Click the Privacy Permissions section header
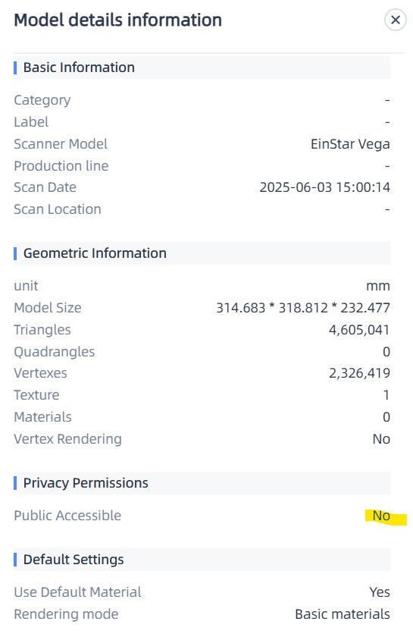This screenshot has width=413, height=637. click(x=202, y=483)
